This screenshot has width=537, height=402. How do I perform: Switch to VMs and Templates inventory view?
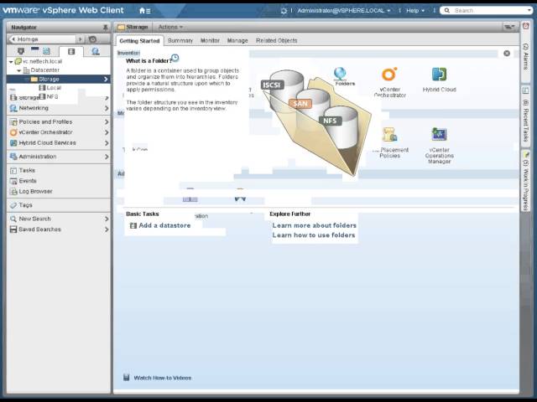pyautogui.click(x=46, y=51)
